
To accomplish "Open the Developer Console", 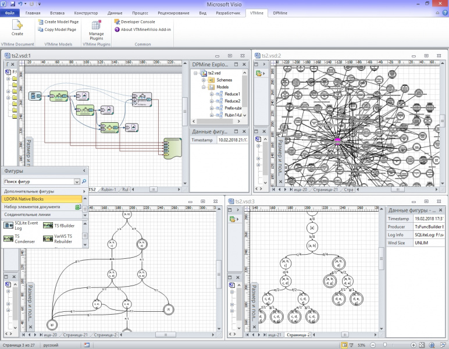I will click(134, 22).
